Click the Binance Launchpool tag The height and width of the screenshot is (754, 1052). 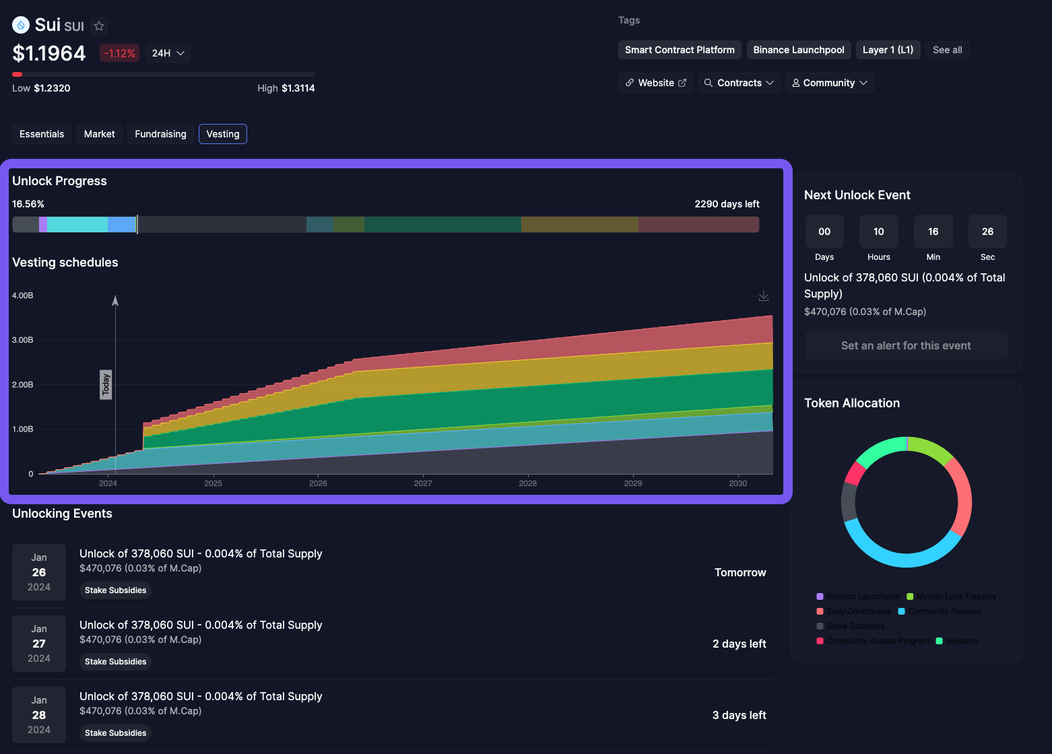click(x=799, y=50)
